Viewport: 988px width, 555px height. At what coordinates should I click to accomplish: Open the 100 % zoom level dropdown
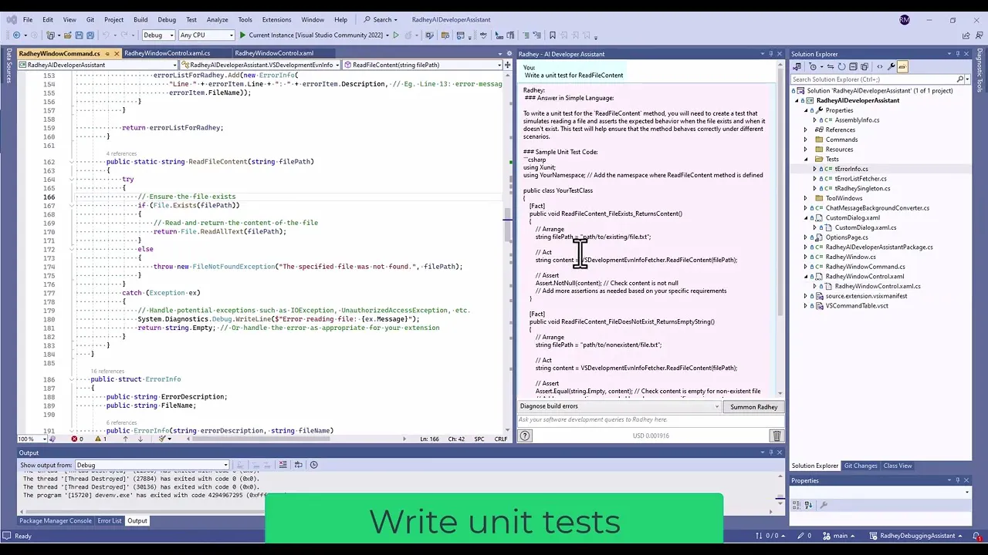coord(31,439)
